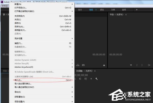Select the 节目: (无序列) panel title

[x=117, y=15]
